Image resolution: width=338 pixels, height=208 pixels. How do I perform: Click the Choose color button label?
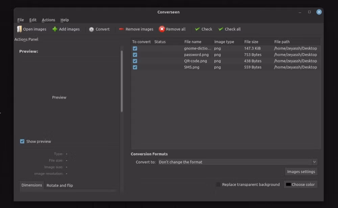[x=303, y=184]
